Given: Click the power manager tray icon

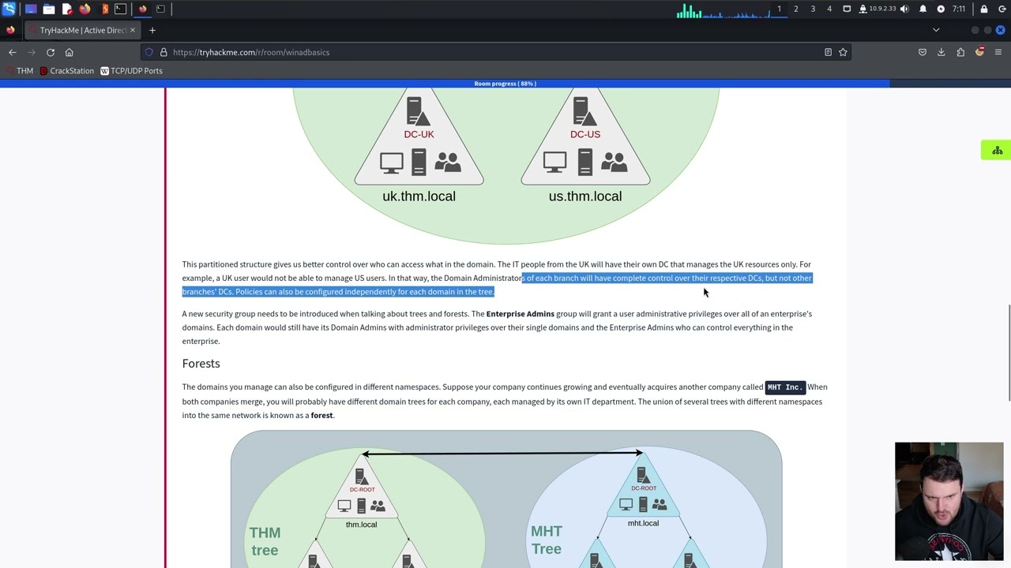Looking at the screenshot, I should click(941, 9).
